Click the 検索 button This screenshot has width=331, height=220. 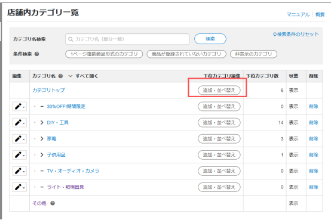coord(210,39)
